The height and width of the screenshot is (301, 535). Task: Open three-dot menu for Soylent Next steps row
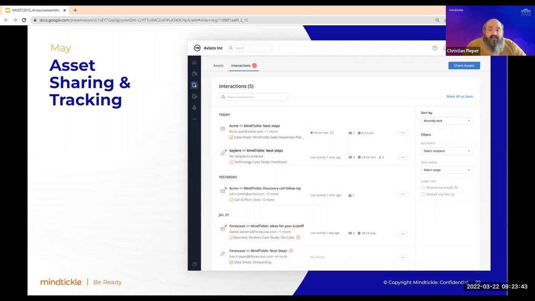pyautogui.click(x=403, y=157)
